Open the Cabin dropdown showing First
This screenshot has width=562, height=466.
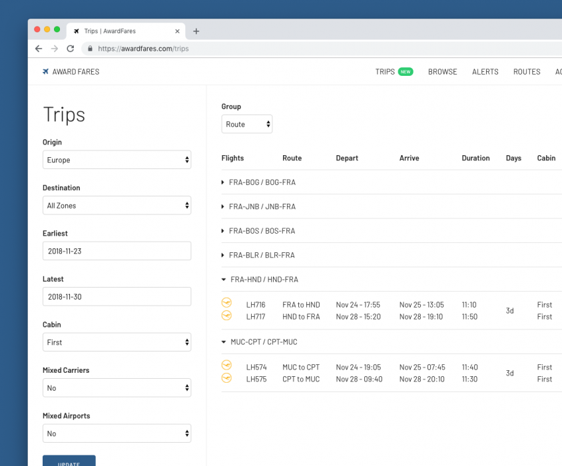coord(117,342)
